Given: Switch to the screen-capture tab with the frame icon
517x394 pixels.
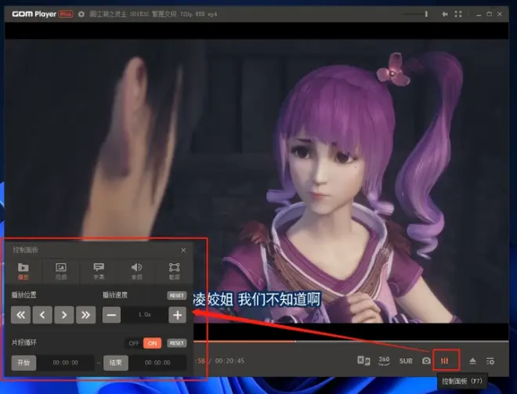Looking at the screenshot, I should [174, 271].
